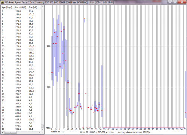Click the size value 184,8

coord(31,46)
